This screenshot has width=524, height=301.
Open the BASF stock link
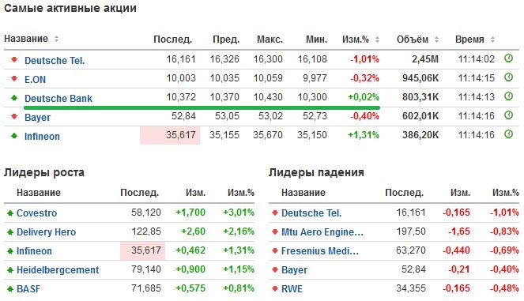(x=28, y=288)
